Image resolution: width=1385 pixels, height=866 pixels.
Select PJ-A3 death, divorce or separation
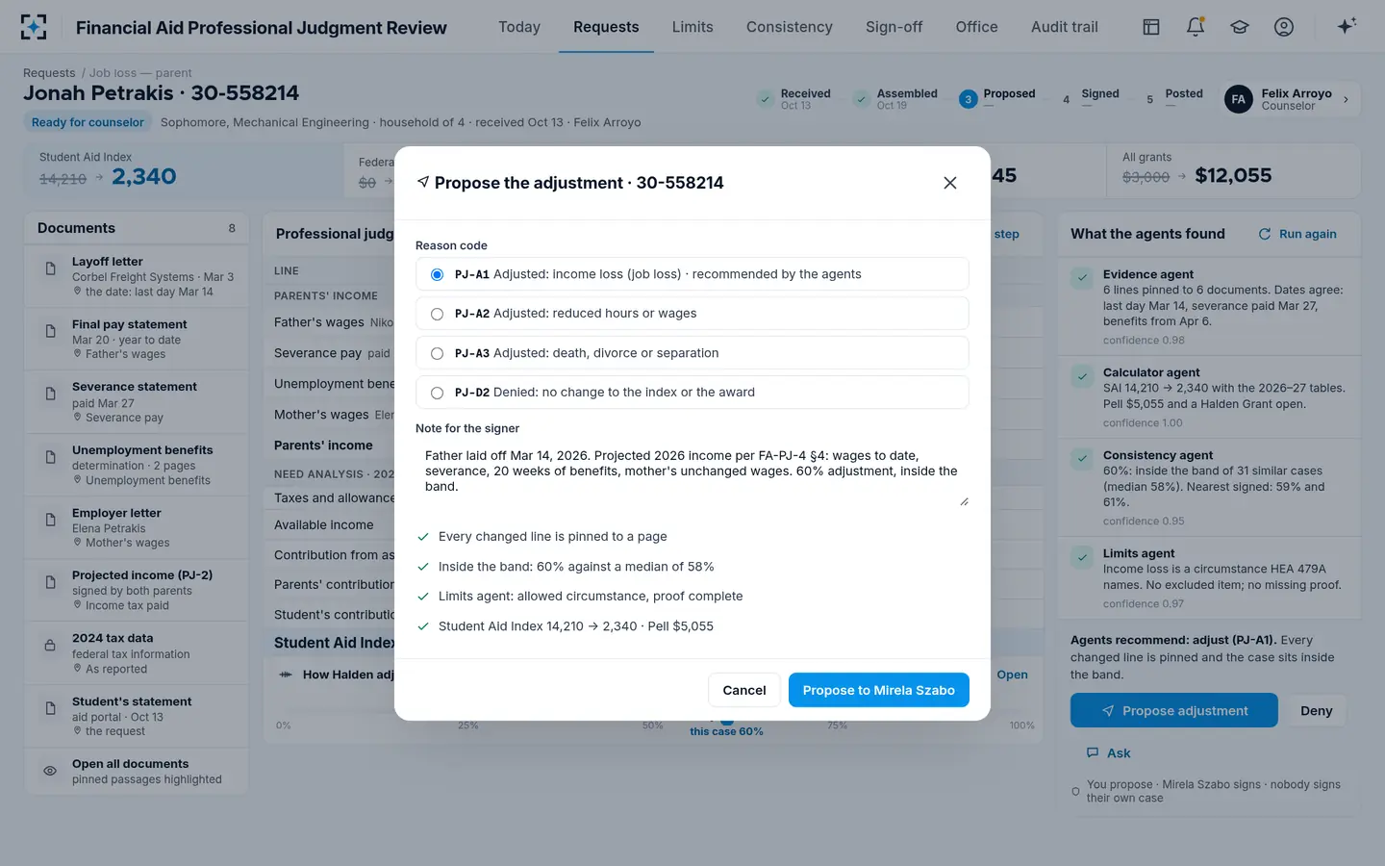pyautogui.click(x=692, y=353)
